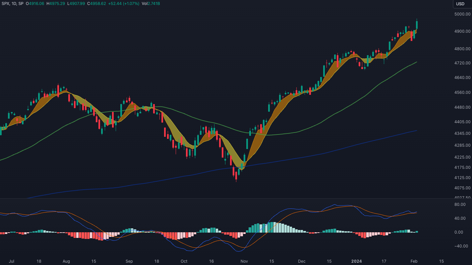Select the lowest red candle in late October
The height and width of the screenshot is (265, 472).
click(x=236, y=175)
